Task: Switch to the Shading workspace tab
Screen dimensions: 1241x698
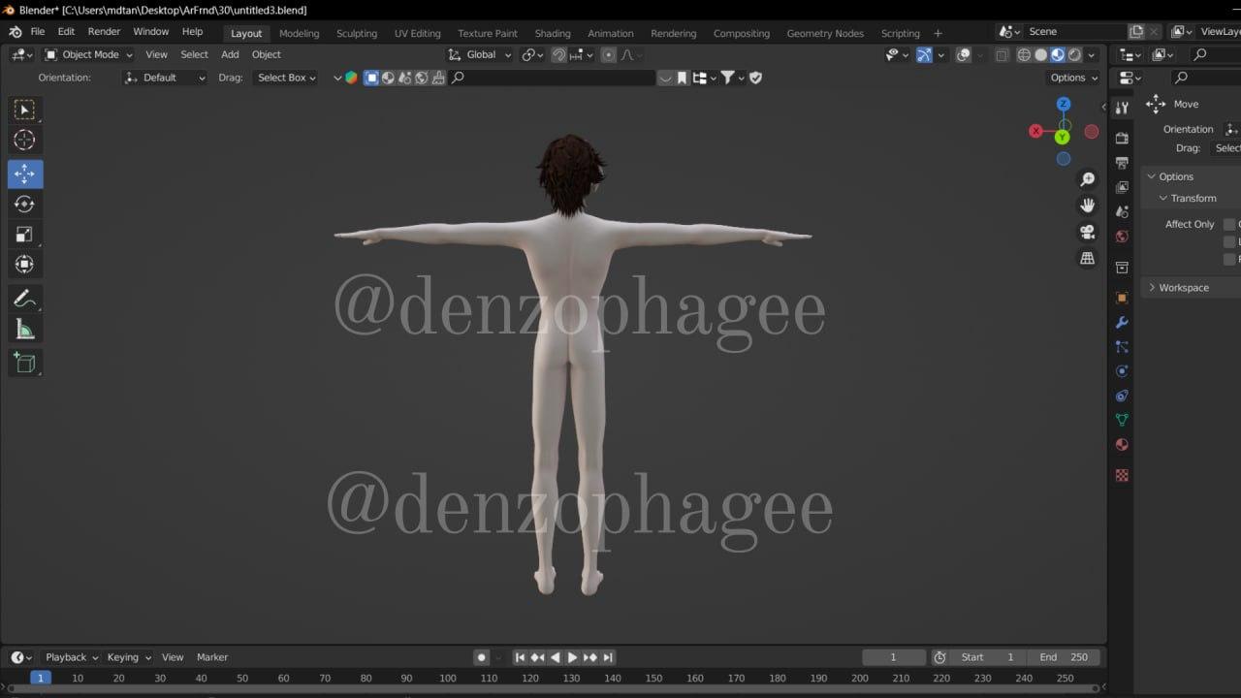Action: tap(553, 33)
